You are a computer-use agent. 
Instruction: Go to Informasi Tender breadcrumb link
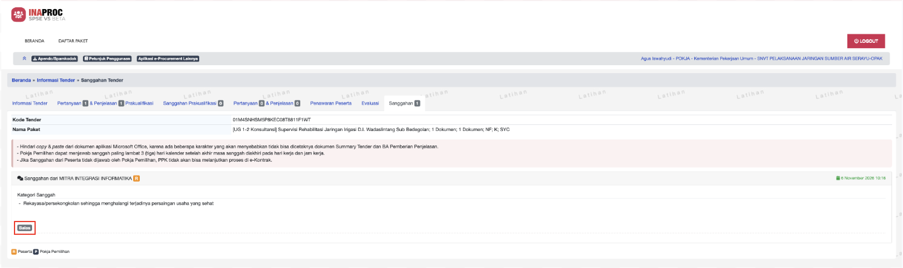(56, 80)
